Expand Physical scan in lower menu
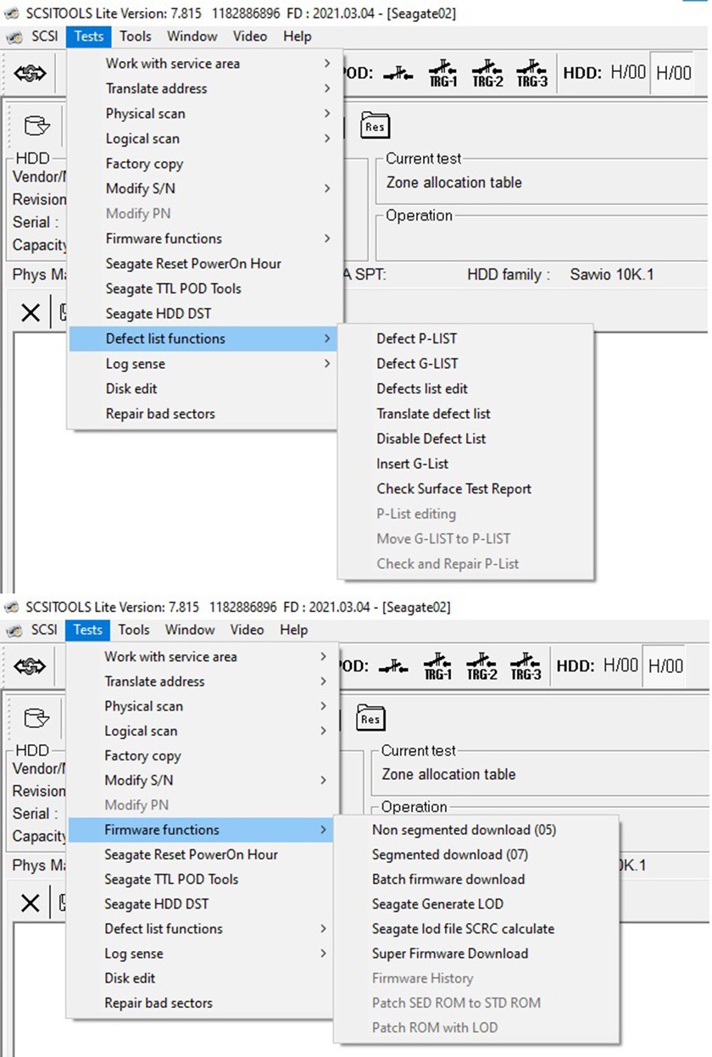 (203, 706)
